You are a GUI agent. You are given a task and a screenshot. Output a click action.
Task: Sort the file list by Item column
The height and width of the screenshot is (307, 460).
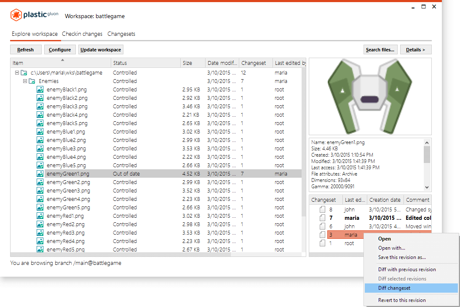[x=60, y=63]
